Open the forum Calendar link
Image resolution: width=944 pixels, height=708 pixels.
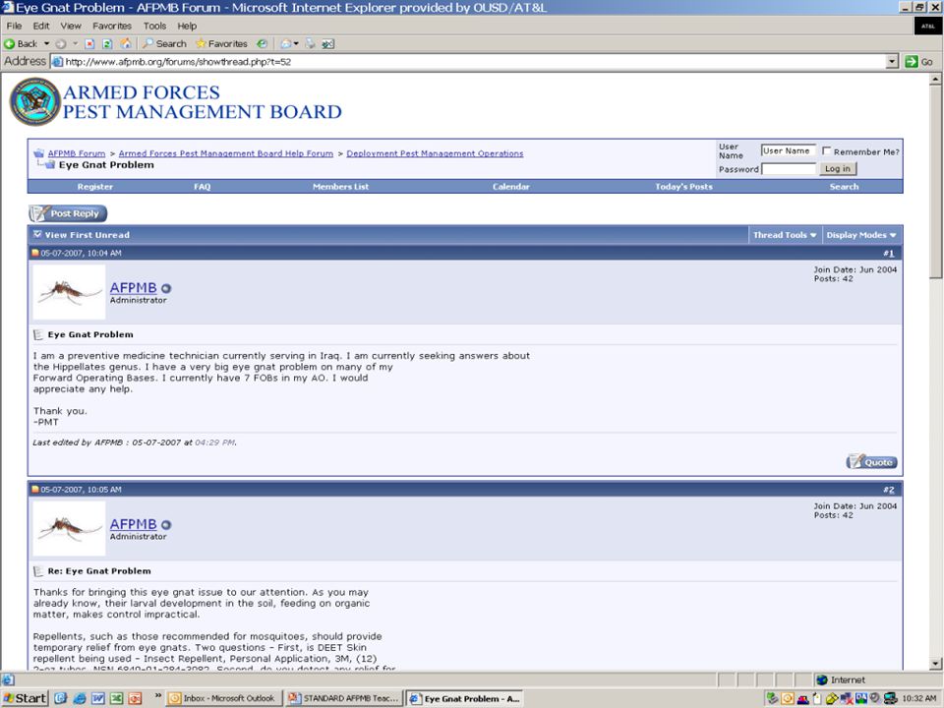tap(511, 187)
